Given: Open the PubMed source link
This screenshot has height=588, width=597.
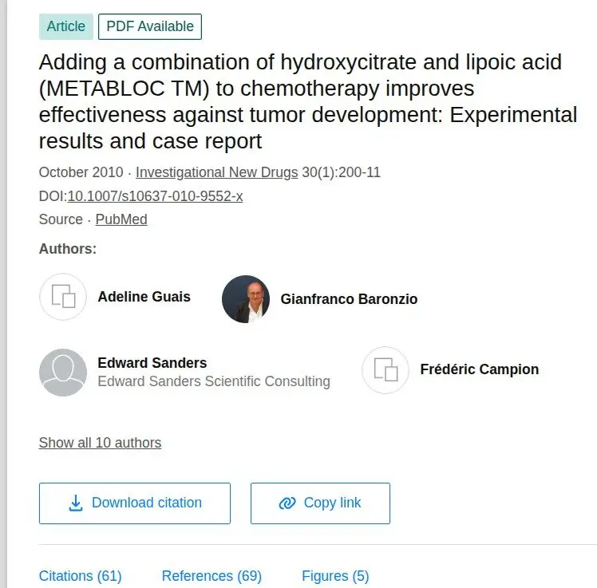Looking at the screenshot, I should click(x=121, y=219).
